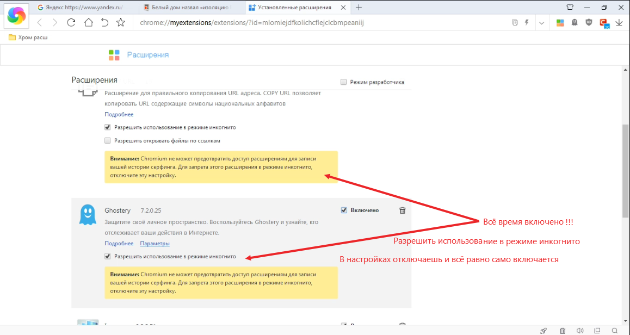Click the Ghostery ghost icon in toolbar

click(574, 23)
